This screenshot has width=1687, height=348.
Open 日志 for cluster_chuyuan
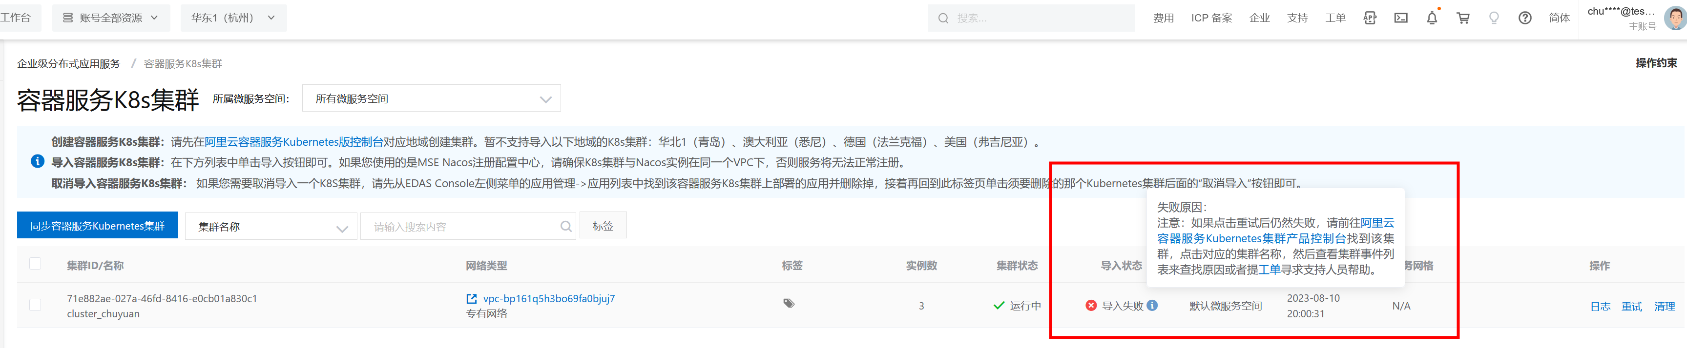(1600, 306)
